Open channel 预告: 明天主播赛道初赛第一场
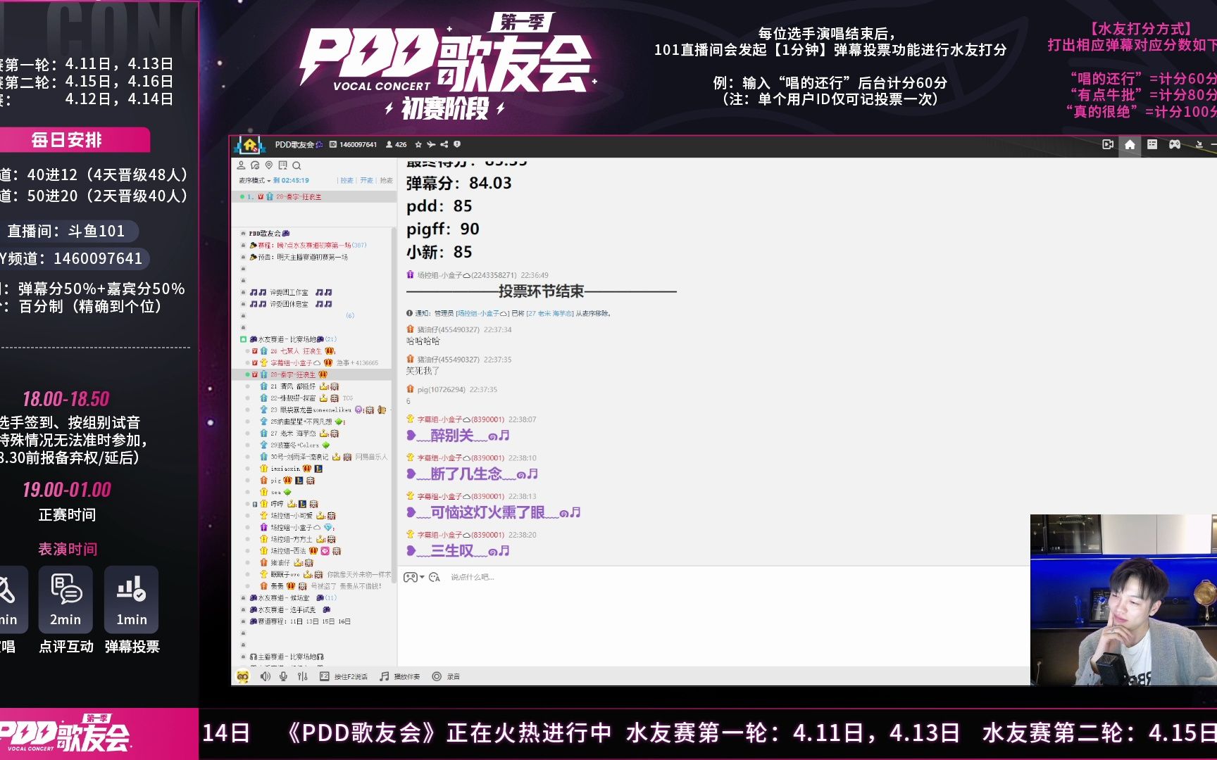 [x=299, y=257]
